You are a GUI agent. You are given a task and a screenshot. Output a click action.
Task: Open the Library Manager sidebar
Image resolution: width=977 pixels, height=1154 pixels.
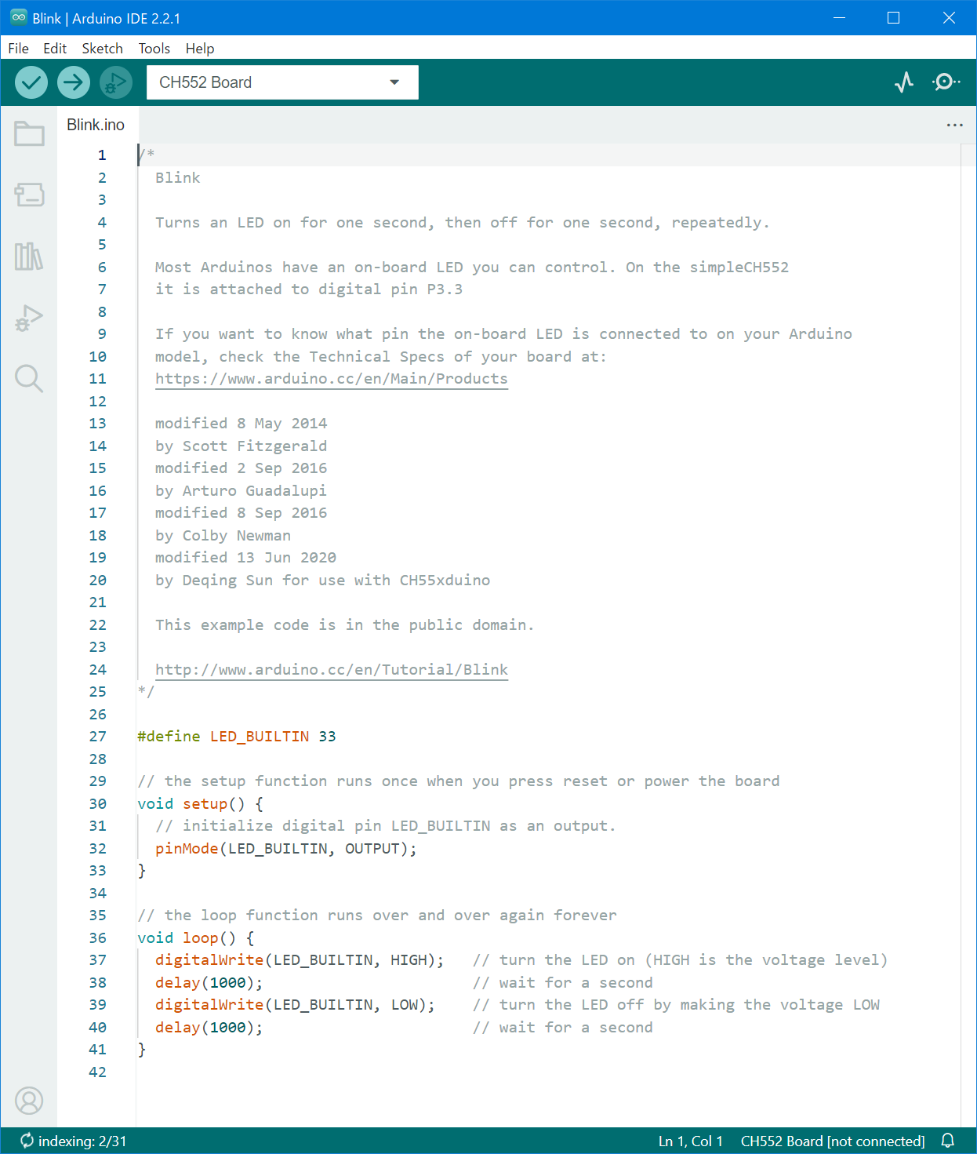click(29, 257)
